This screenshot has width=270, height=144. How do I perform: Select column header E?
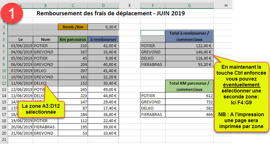[x=129, y=6]
